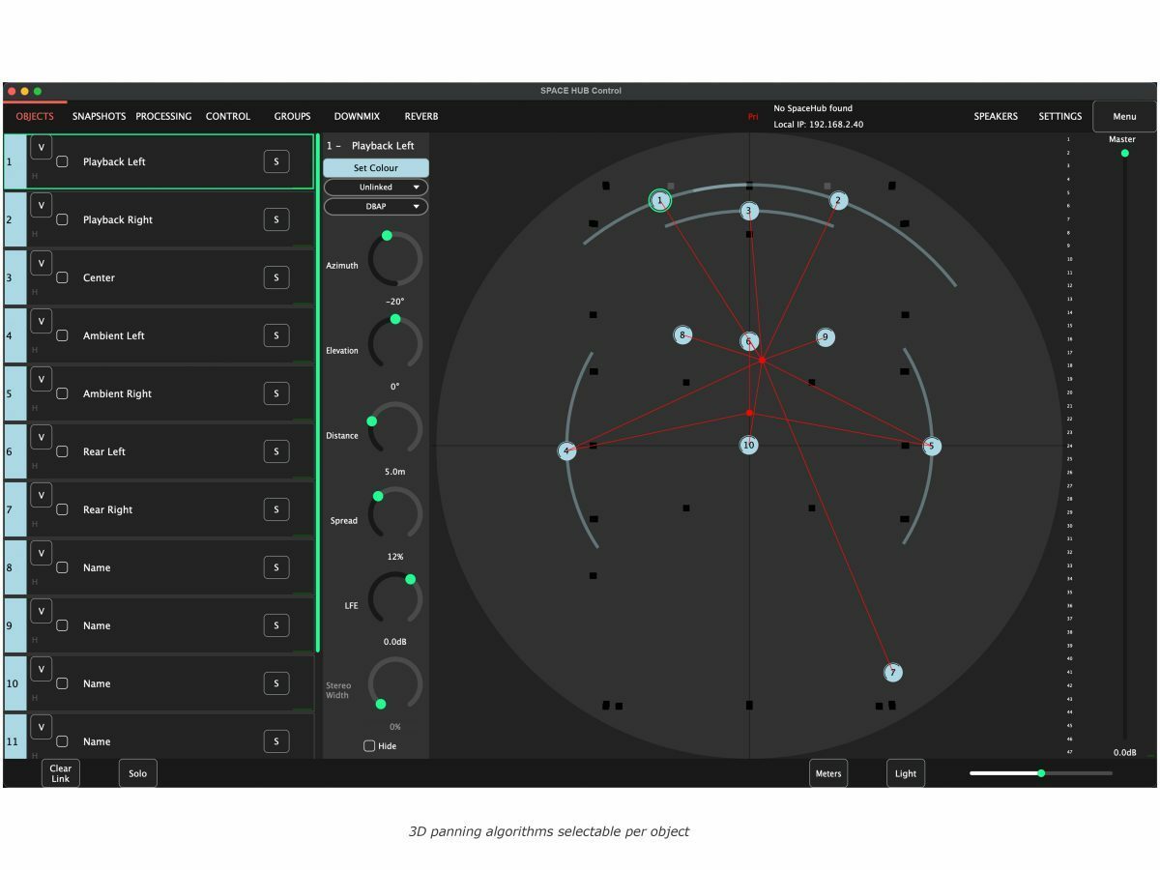This screenshot has width=1160, height=870.
Task: Switch to the SNAPSHOTS tab
Action: click(99, 117)
